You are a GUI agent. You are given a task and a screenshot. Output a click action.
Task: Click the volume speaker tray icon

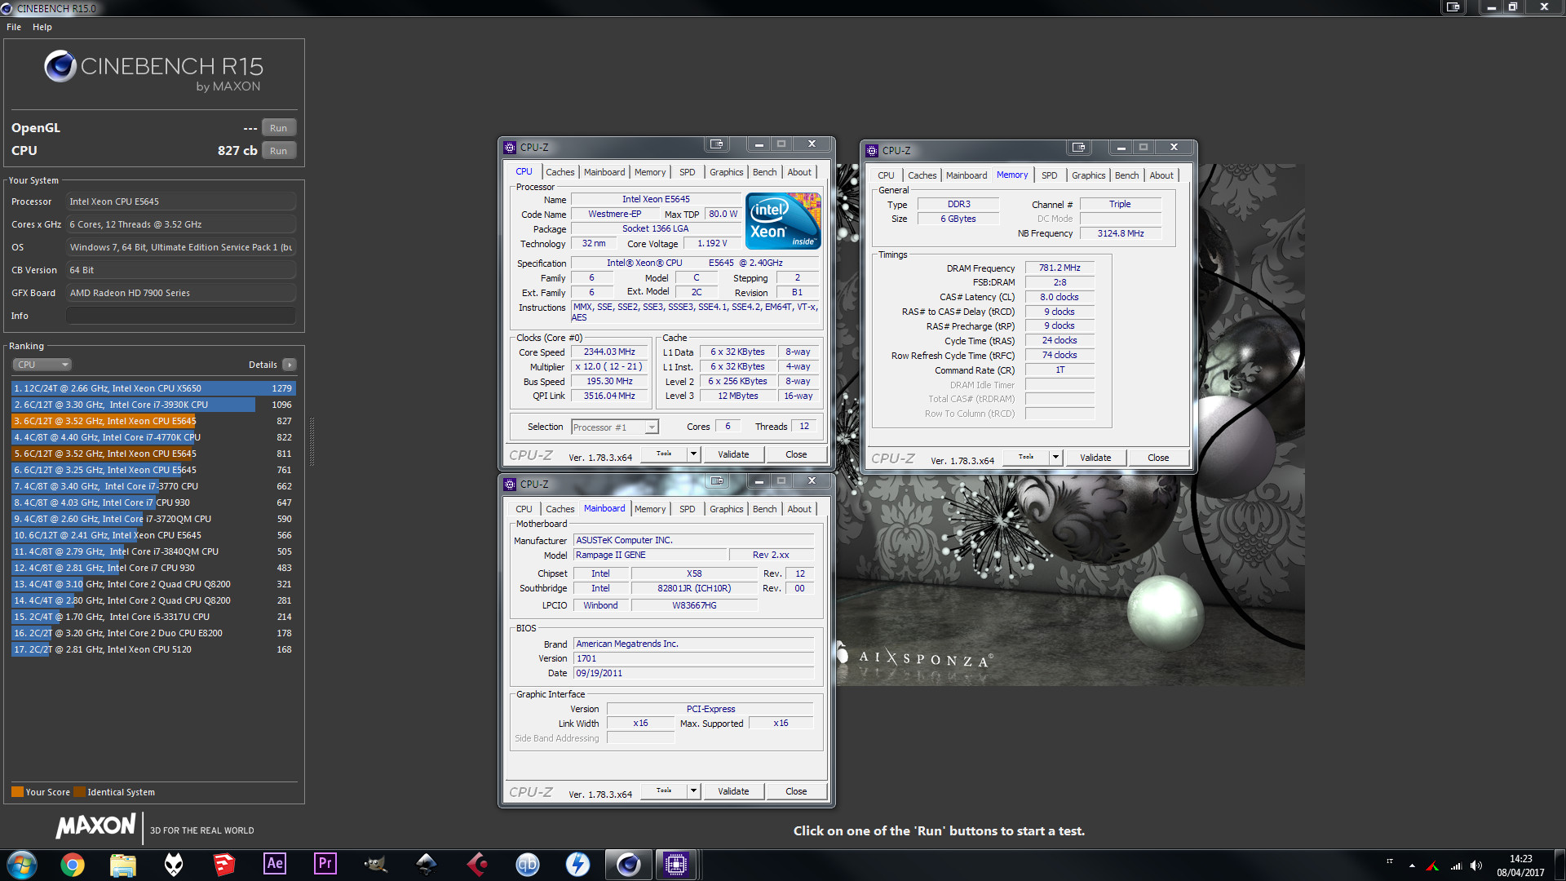tap(1475, 866)
